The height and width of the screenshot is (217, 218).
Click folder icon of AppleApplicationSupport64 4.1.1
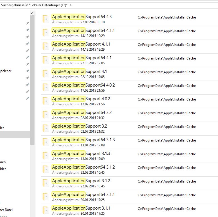[46, 33]
